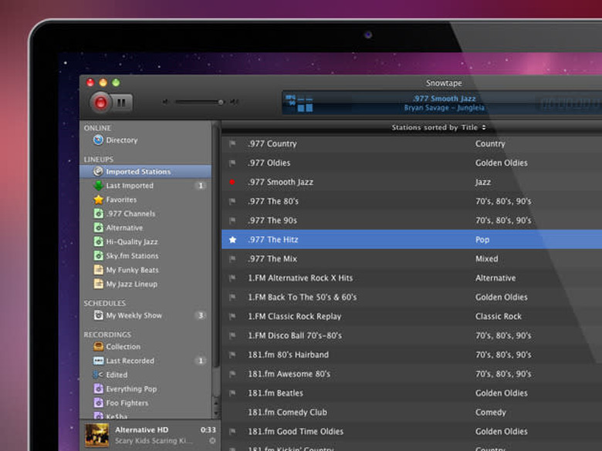The height and width of the screenshot is (451, 602).
Task: Click the Last Recorded badge count 1
Action: tap(201, 361)
